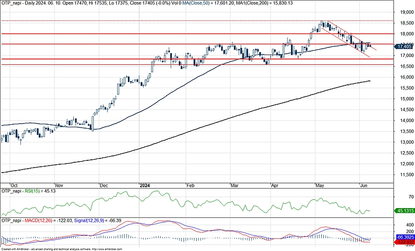Click the 17,000 price axis label
415x251 pixels.
406,56
